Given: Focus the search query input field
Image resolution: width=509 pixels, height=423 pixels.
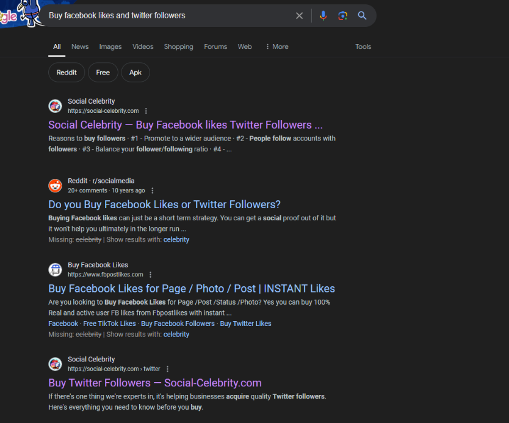Looking at the screenshot, I should pos(169,16).
